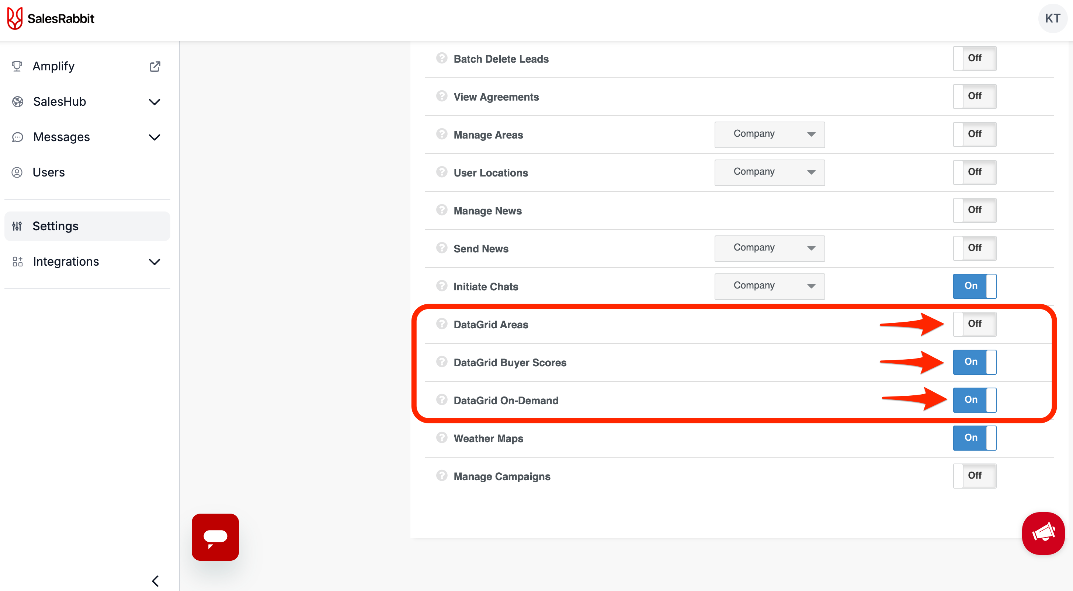The width and height of the screenshot is (1073, 591).
Task: Select Settings in the sidebar
Action: pos(87,226)
